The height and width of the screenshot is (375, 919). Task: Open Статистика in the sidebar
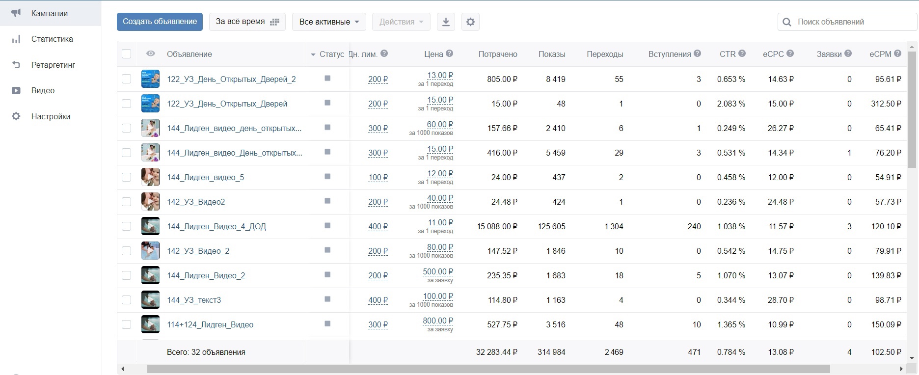[52, 39]
